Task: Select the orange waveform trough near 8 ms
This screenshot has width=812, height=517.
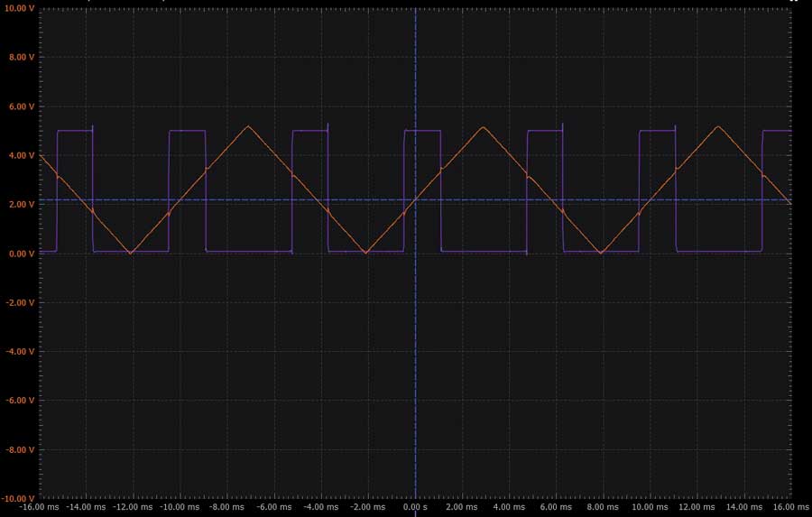Action: click(x=601, y=253)
